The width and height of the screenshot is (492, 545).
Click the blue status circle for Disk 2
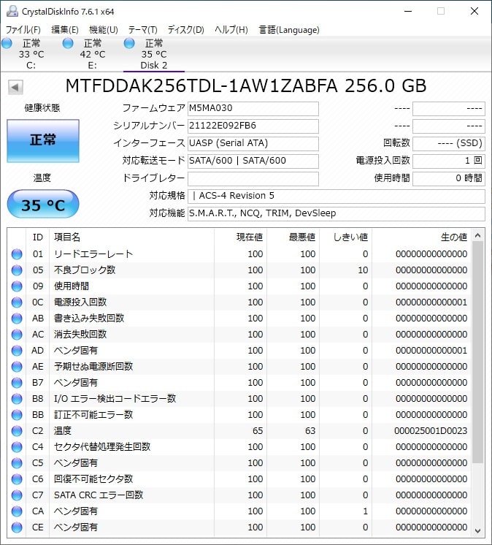pos(129,43)
